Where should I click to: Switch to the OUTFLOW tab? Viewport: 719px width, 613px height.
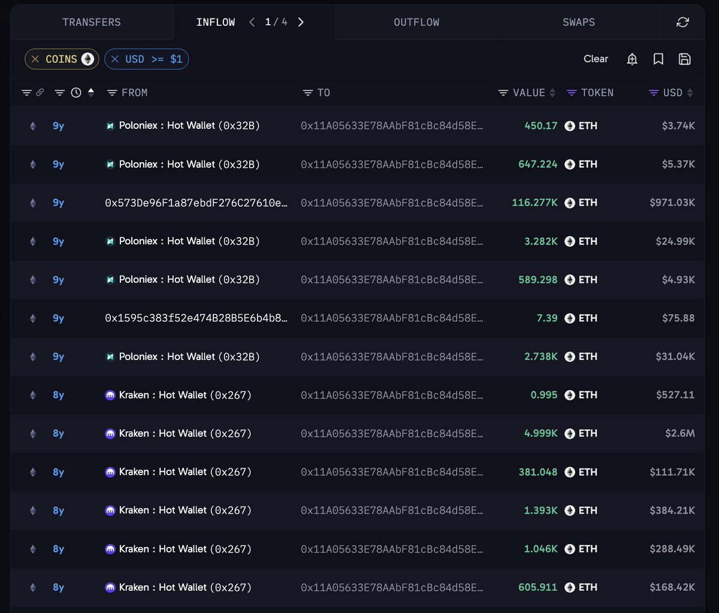click(416, 22)
